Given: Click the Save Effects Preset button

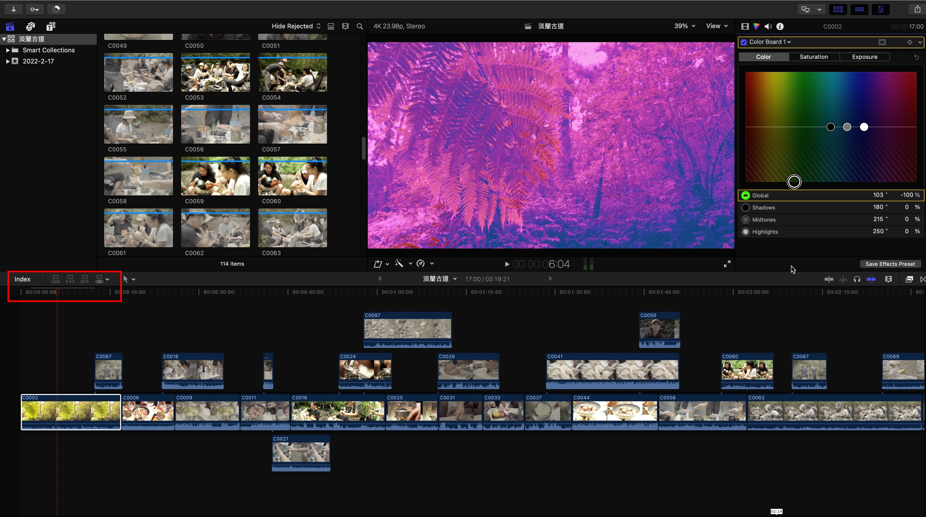Looking at the screenshot, I should [890, 264].
